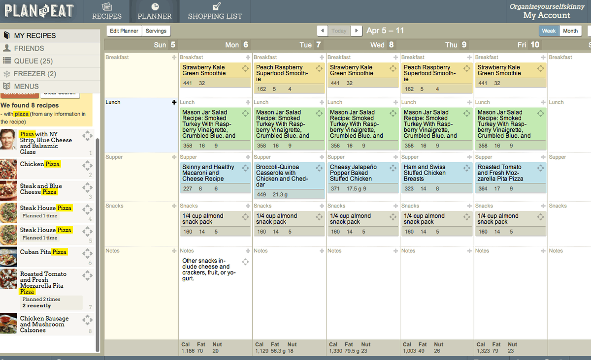This screenshot has height=360, width=591.
Task: Add item to Monday Breakfast plus icon
Action: 248,58
